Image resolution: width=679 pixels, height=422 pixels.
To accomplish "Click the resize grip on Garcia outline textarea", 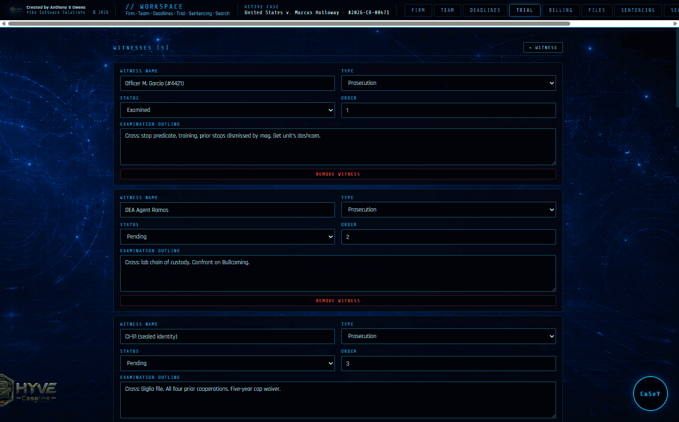I will [x=553, y=162].
